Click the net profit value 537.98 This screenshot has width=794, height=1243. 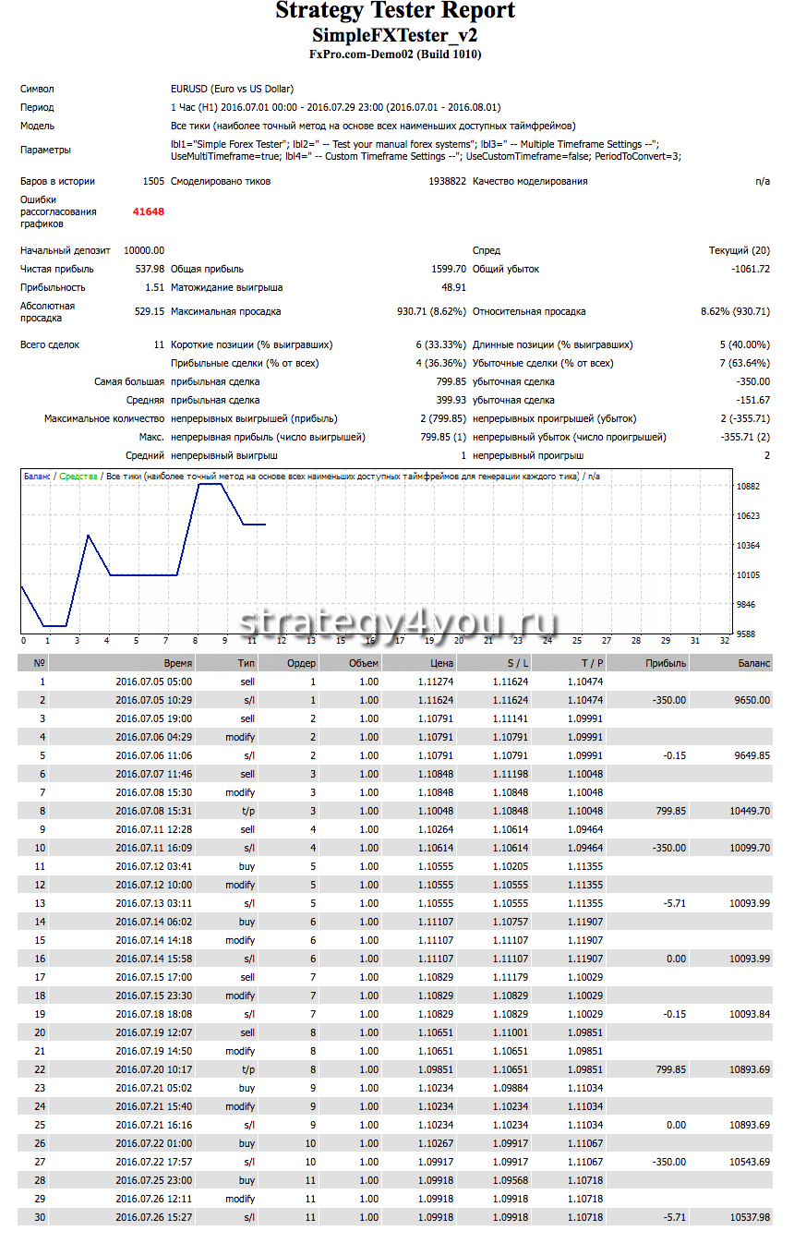point(150,269)
